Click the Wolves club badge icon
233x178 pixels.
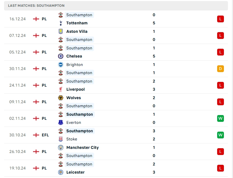pyautogui.click(x=61, y=98)
